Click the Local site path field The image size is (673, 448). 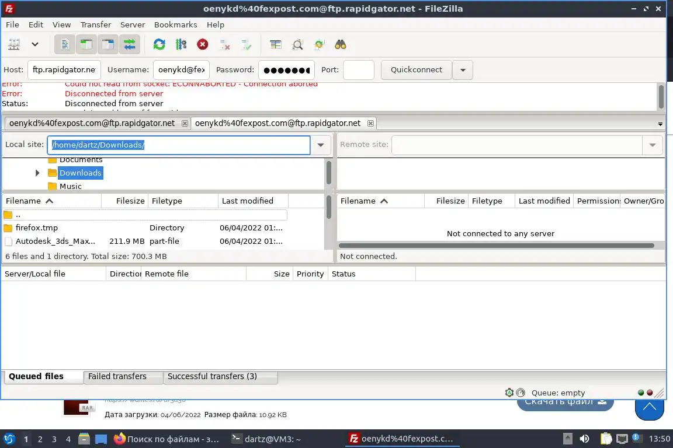coord(179,145)
